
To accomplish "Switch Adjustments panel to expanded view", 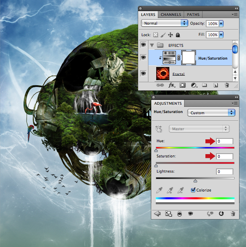I will click(169, 214).
